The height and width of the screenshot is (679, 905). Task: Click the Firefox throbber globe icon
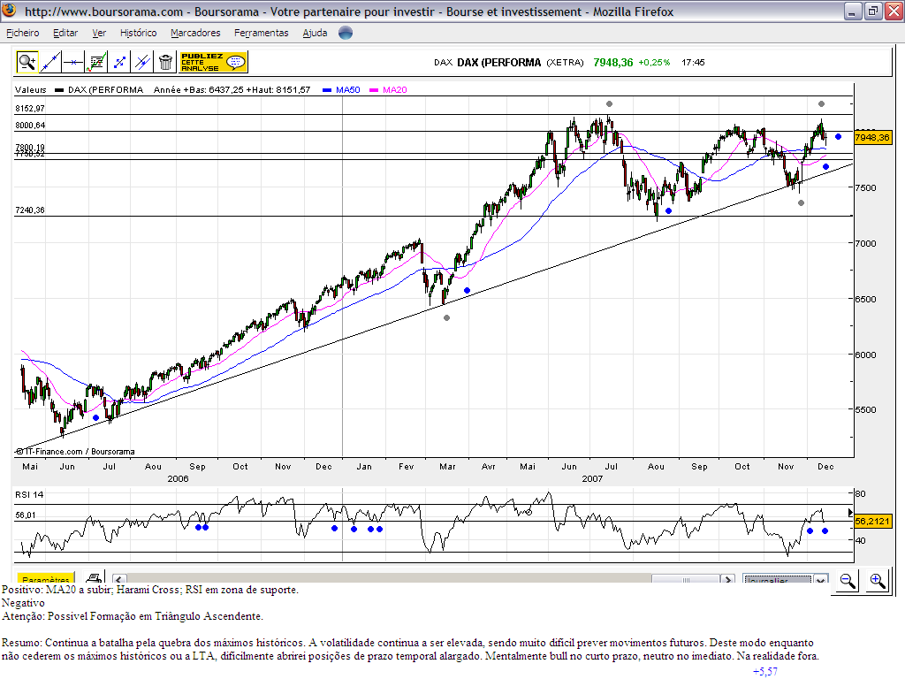click(x=346, y=33)
